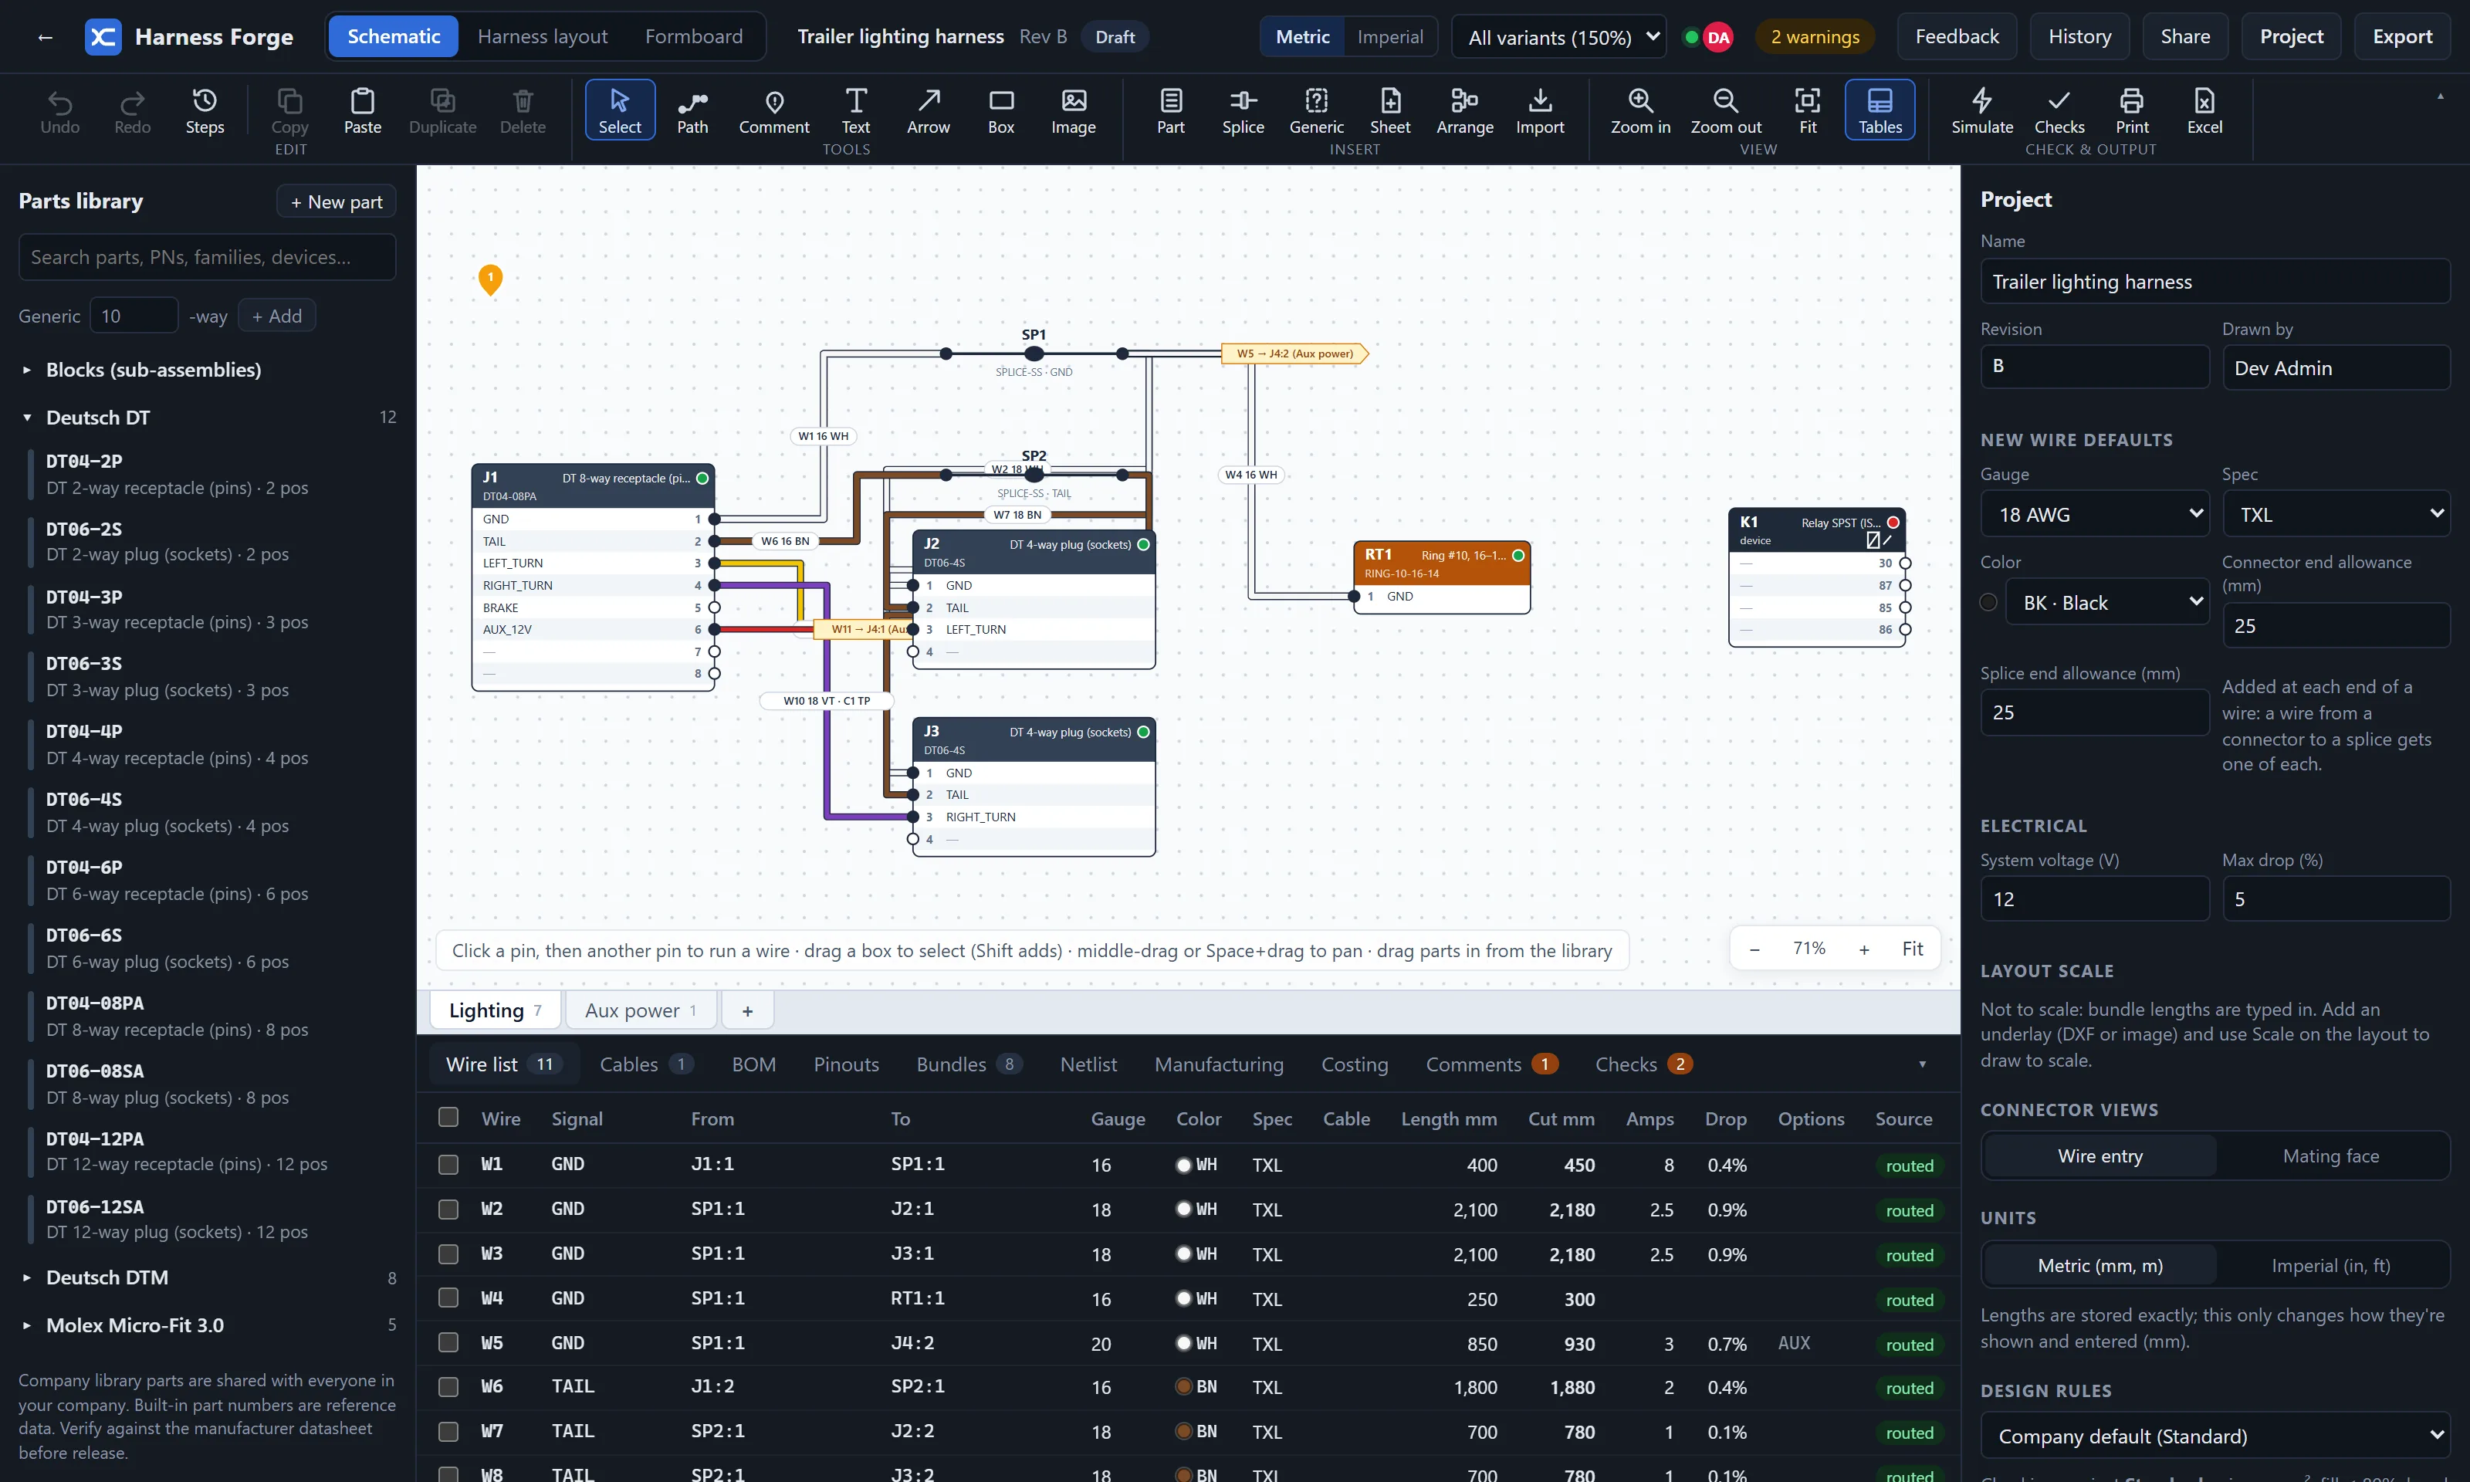This screenshot has height=1482, width=2470.
Task: Click the Fit button beside 71% zoom
Action: point(1912,949)
